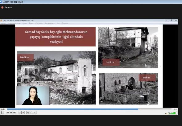Show the VLC playlist panel

click(28, 112)
